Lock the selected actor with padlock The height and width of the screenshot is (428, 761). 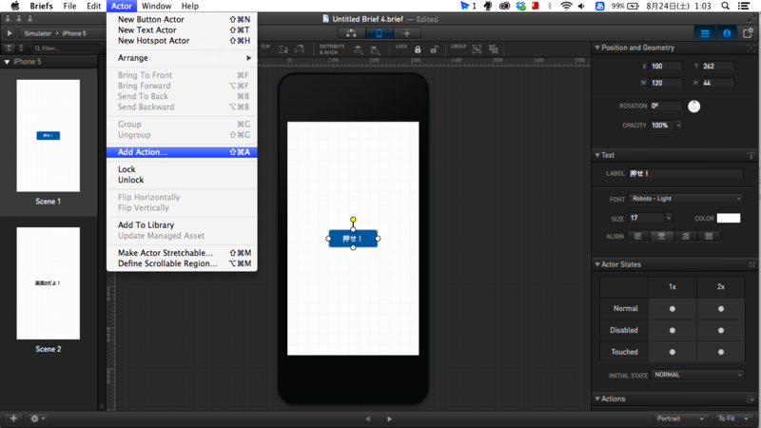coord(418,49)
